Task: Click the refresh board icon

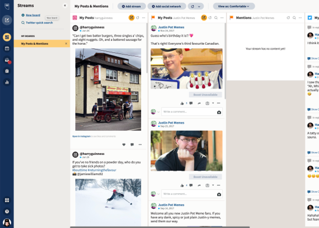Action: [x=192, y=6]
